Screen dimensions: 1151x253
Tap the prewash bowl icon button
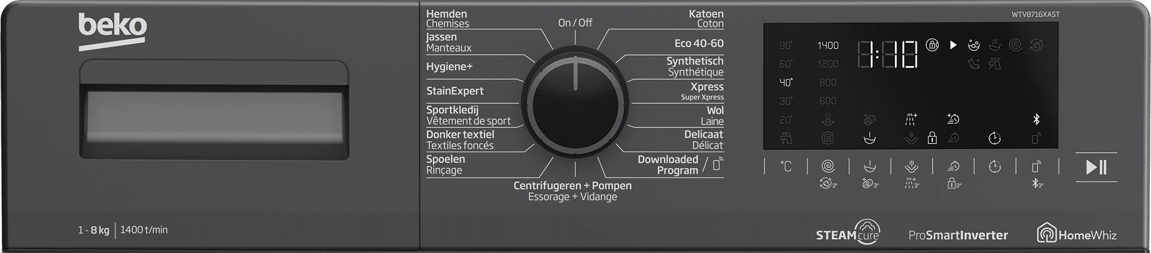coord(870,167)
